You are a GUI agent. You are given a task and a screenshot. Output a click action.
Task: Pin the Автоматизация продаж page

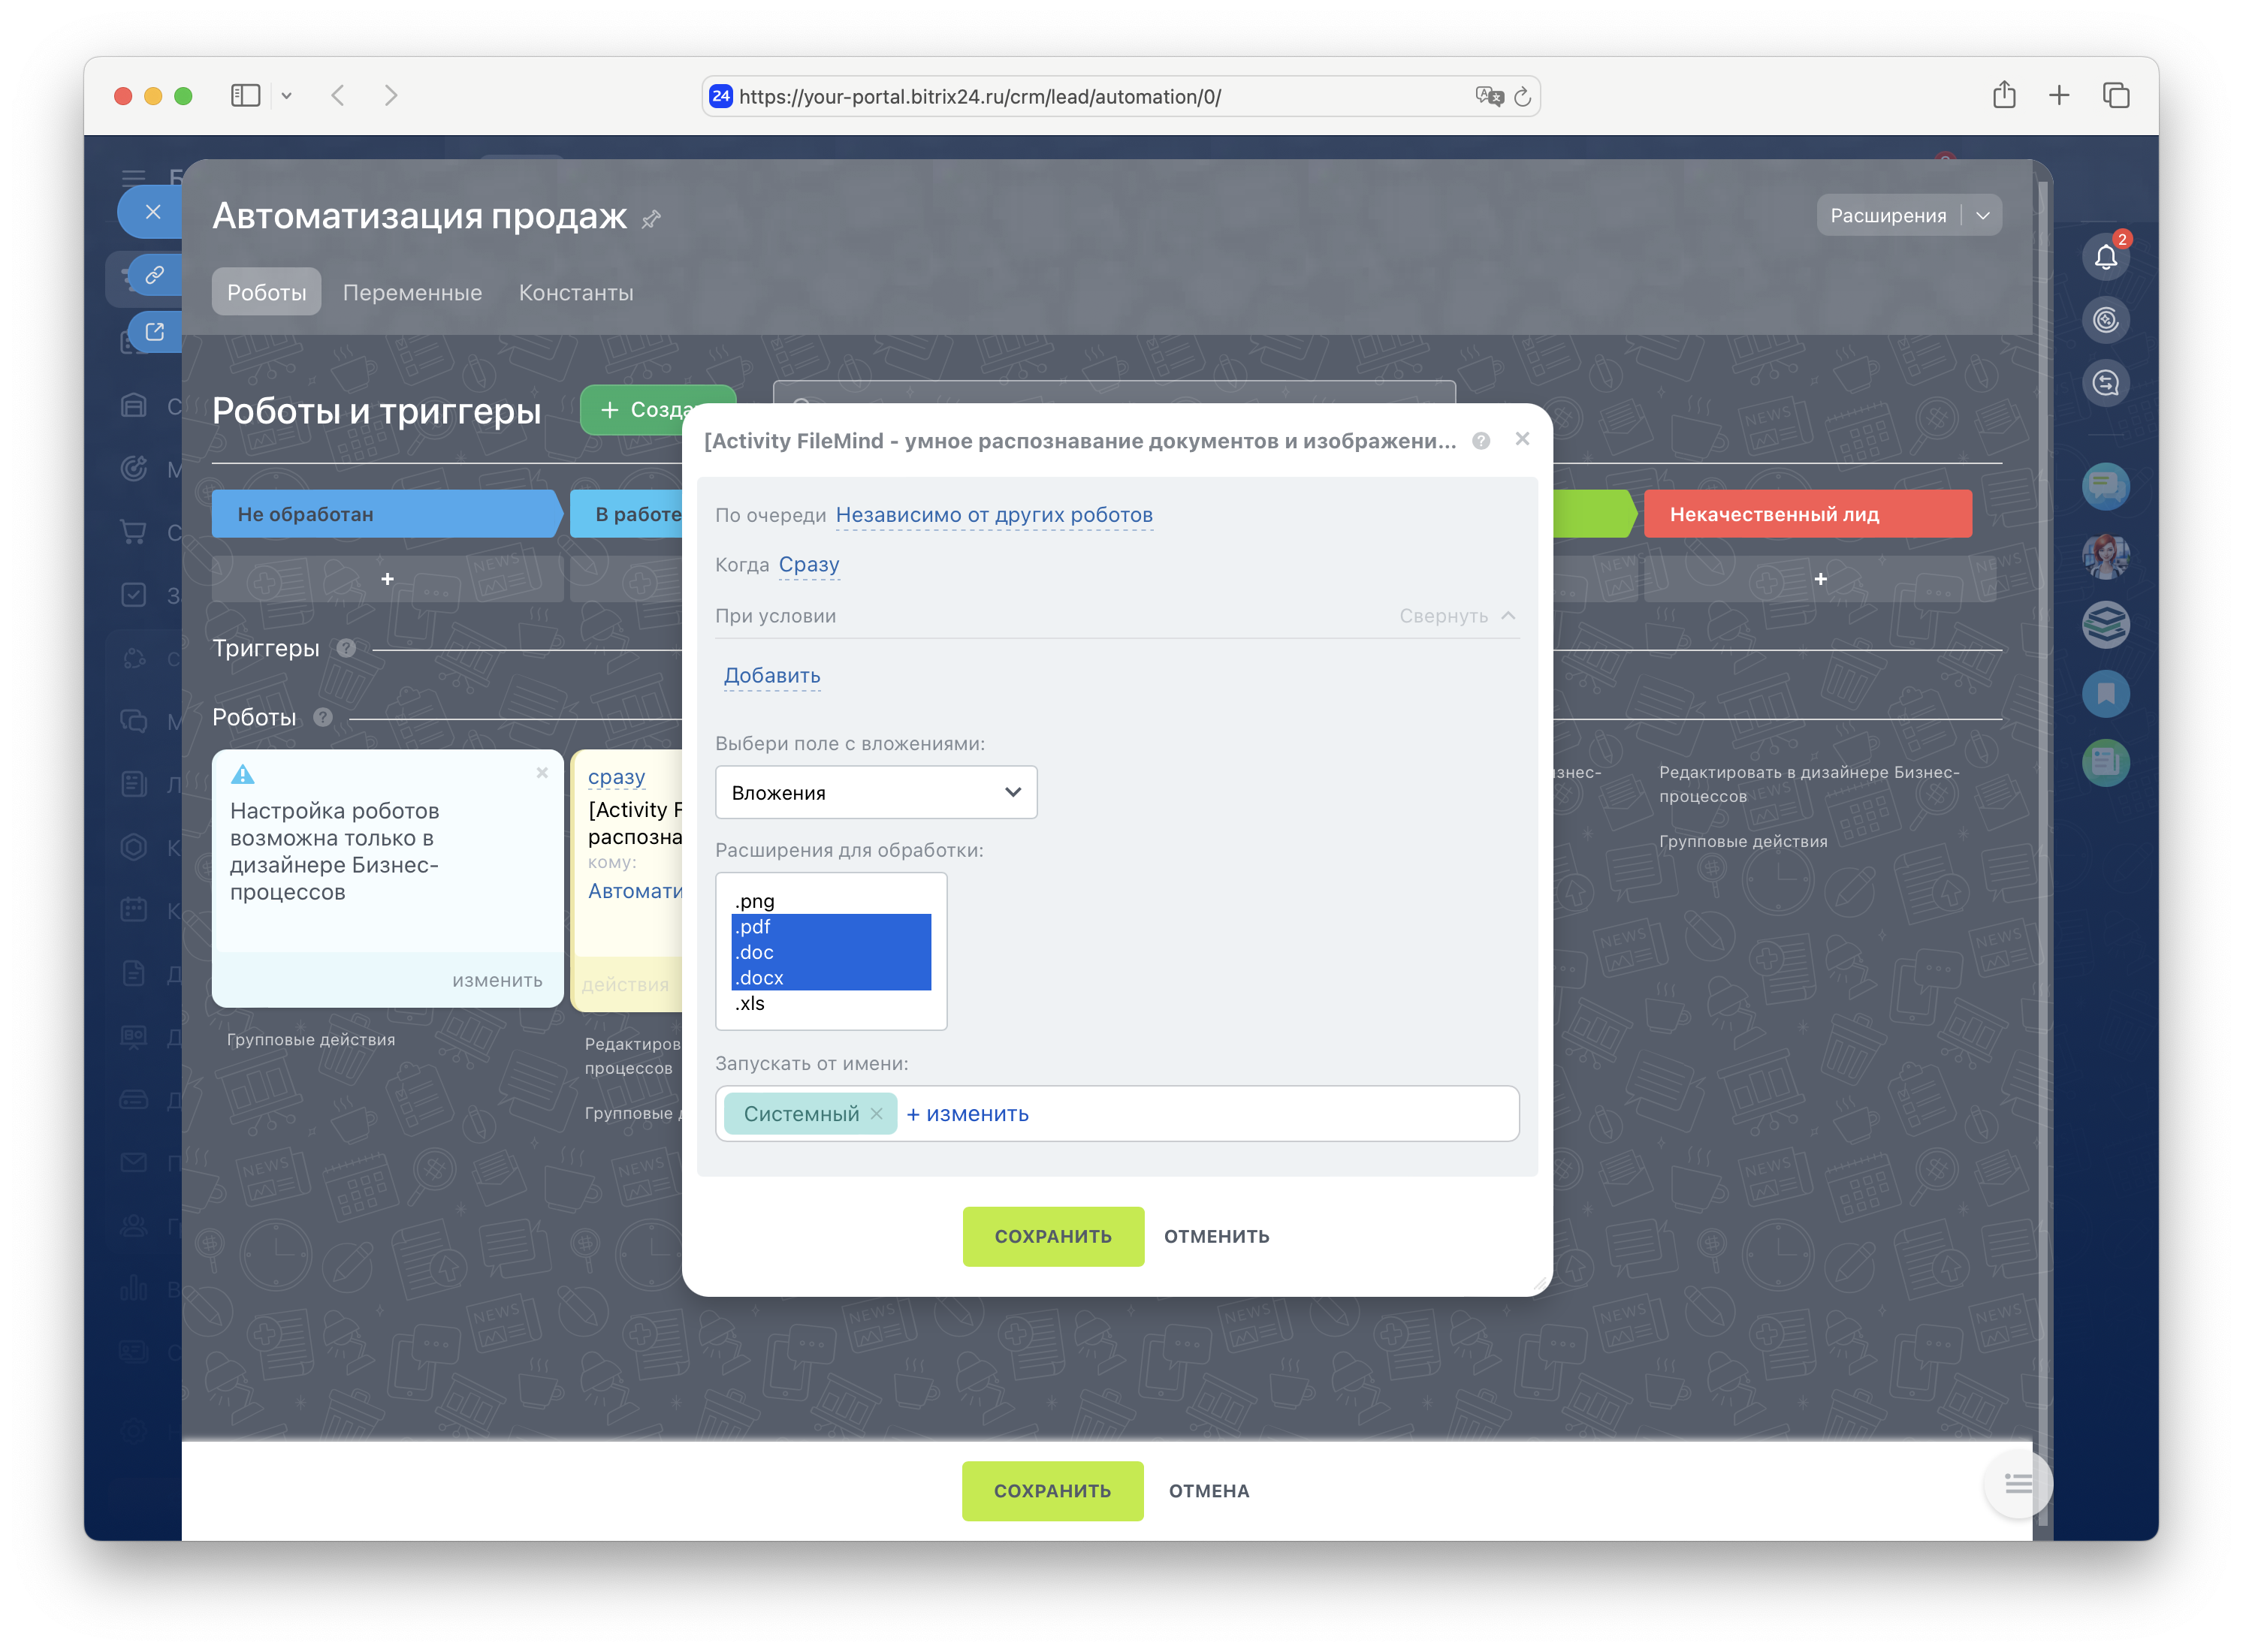(x=651, y=219)
